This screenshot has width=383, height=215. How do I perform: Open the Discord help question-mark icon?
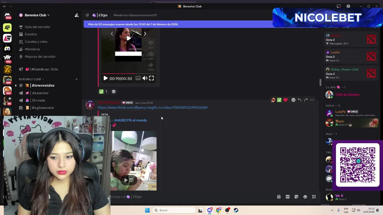348,6
